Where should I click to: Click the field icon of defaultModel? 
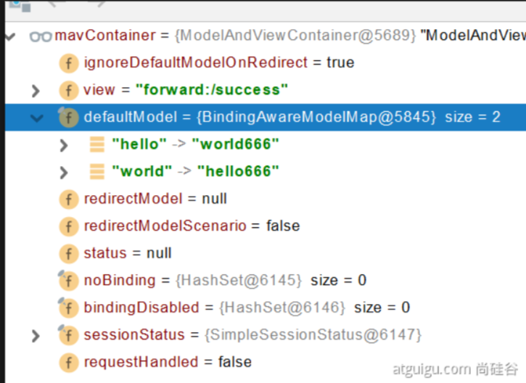click(68, 118)
